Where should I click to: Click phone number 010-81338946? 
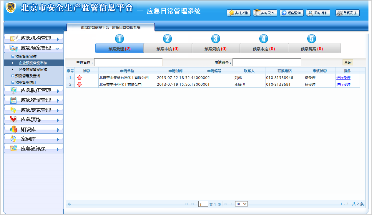coord(280,78)
